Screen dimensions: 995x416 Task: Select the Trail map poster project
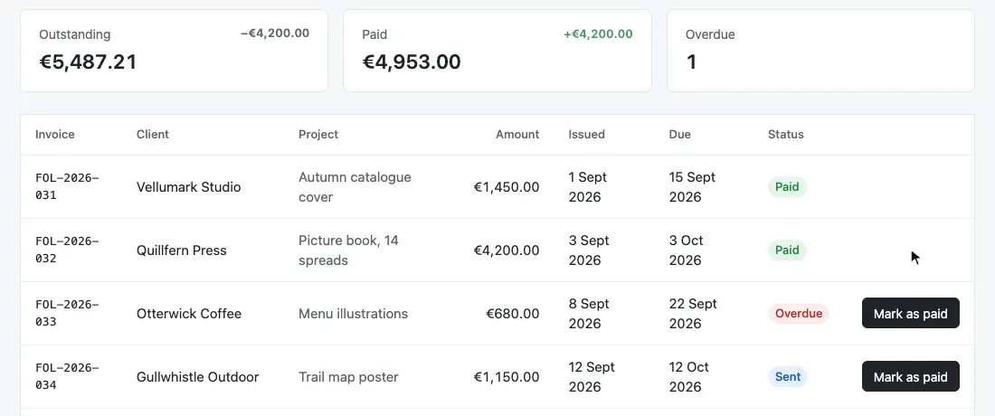348,377
